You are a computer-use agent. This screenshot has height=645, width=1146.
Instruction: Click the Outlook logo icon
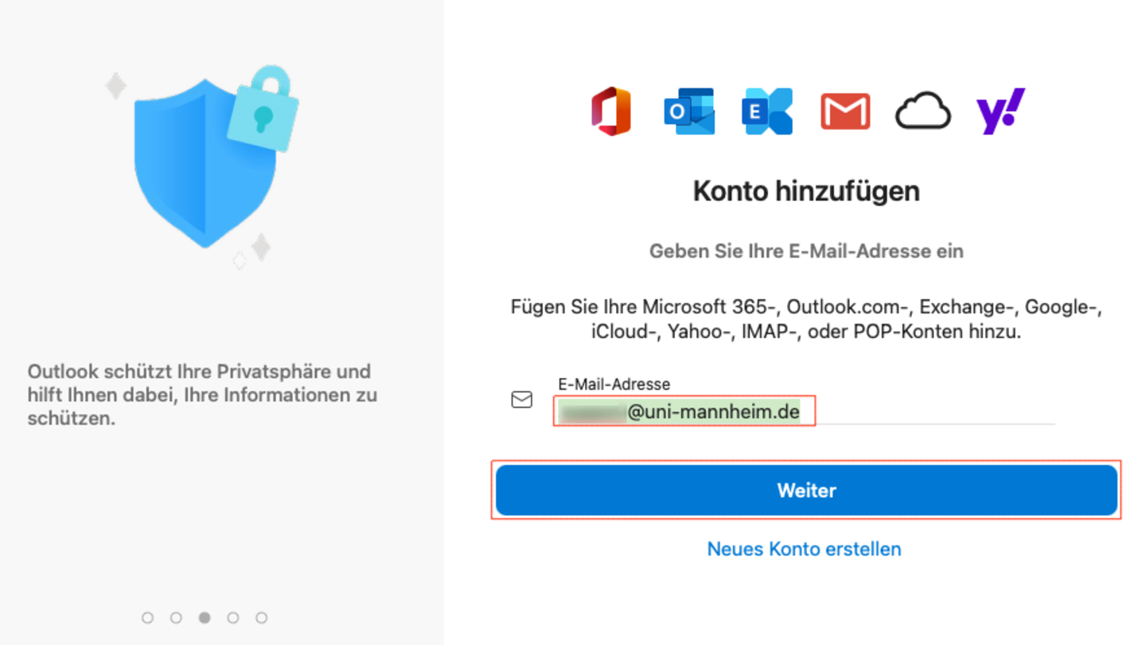tap(689, 111)
